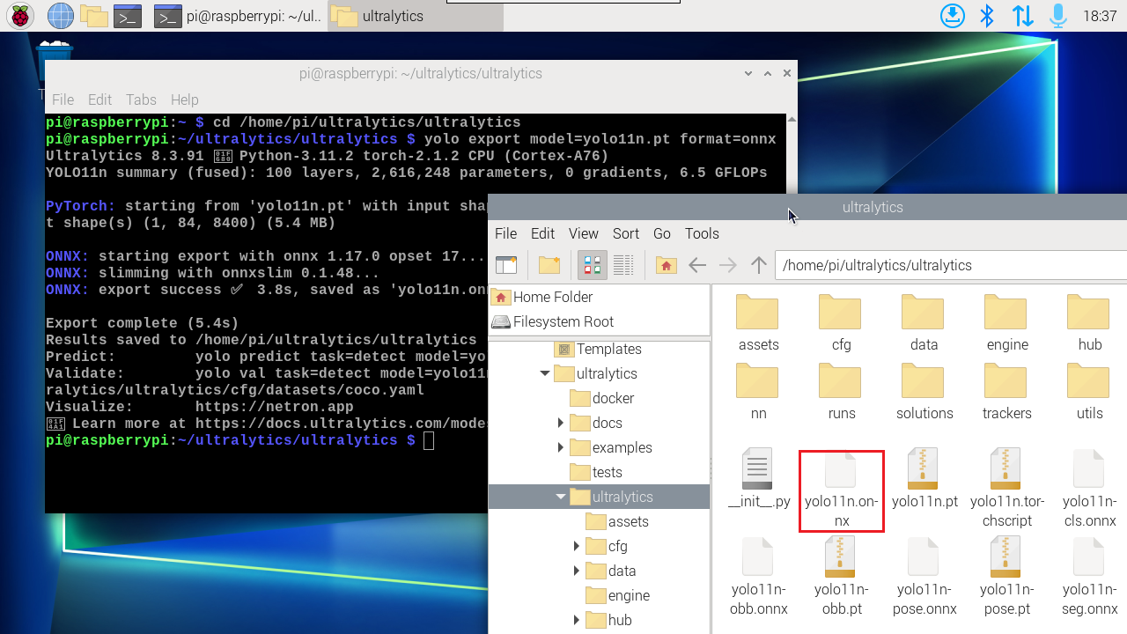The image size is (1127, 634).
Task: Expand the cfg folder tree node
Action: point(577,546)
